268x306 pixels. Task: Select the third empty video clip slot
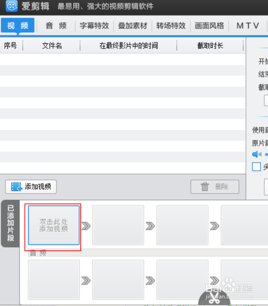click(182, 225)
